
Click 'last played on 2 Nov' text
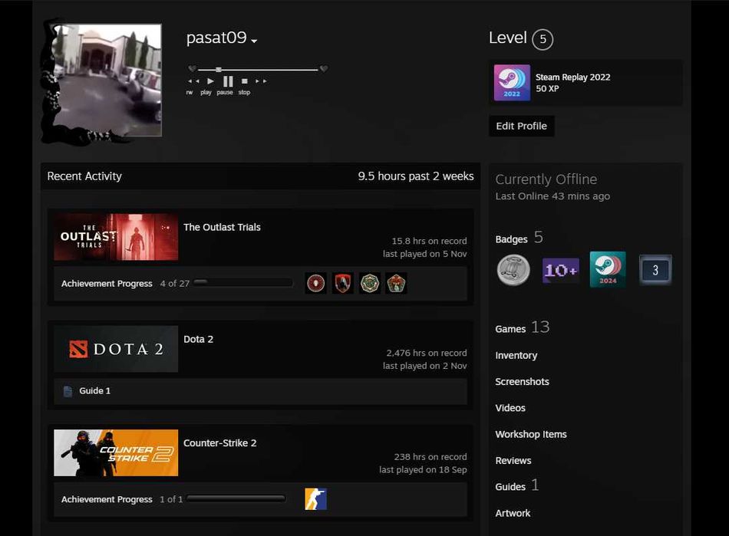[424, 366]
